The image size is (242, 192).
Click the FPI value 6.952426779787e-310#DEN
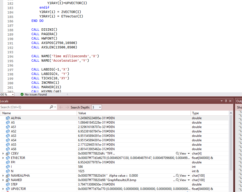pos(96,162)
